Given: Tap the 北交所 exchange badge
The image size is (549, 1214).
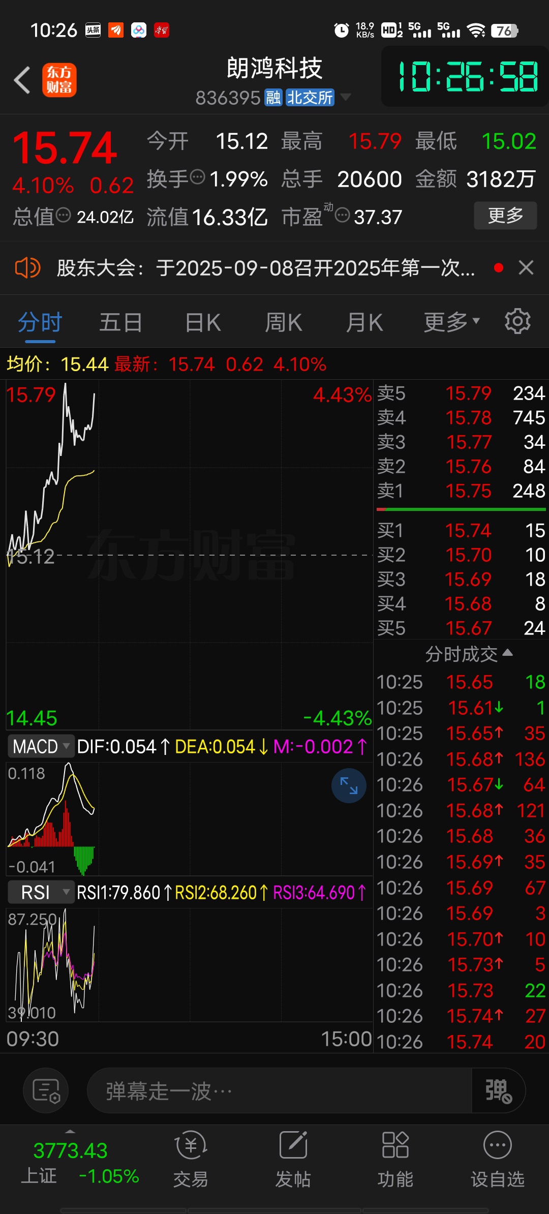Looking at the screenshot, I should [310, 98].
